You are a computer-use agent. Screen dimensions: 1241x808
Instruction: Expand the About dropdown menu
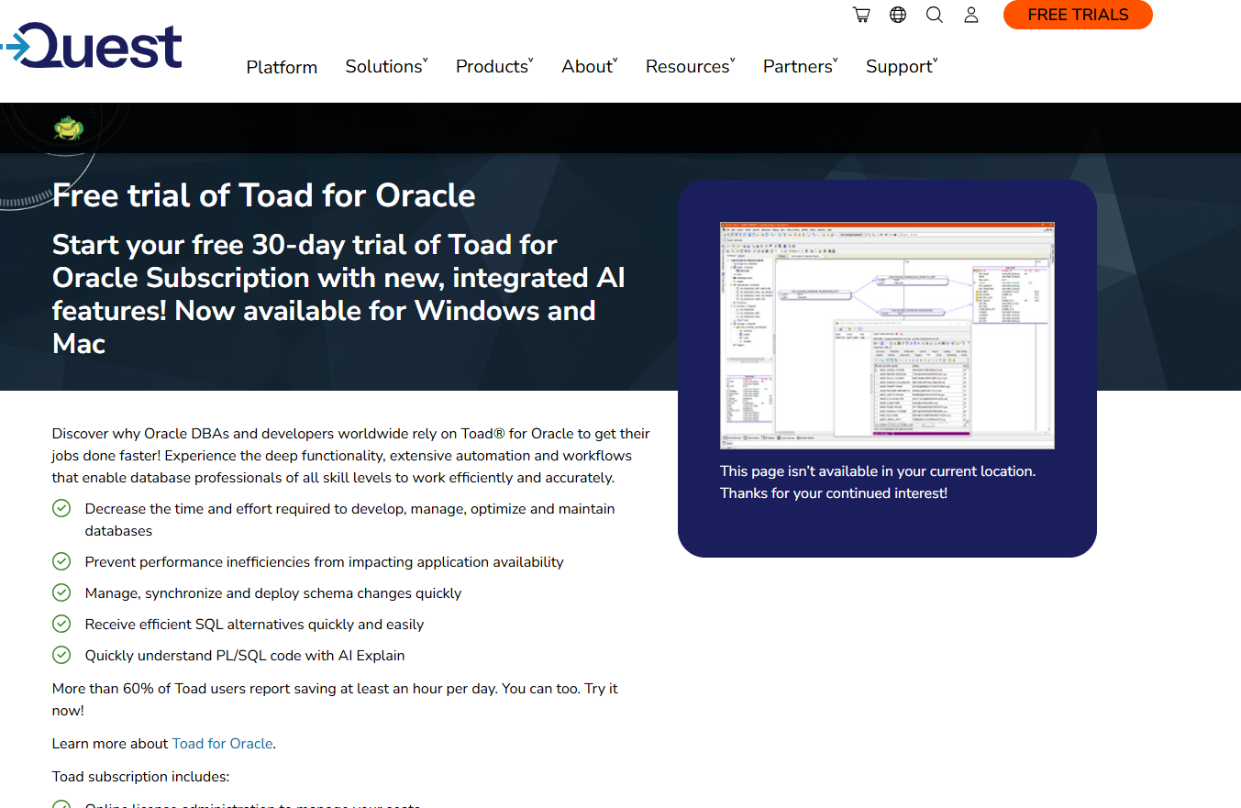tap(590, 67)
